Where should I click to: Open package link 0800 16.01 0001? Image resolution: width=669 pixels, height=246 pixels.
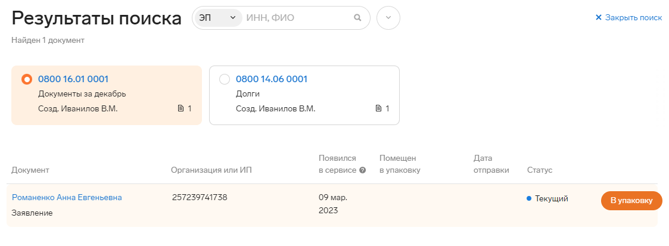[73, 79]
